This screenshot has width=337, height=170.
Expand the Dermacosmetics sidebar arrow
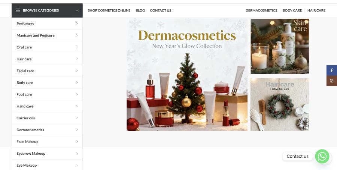(77, 130)
